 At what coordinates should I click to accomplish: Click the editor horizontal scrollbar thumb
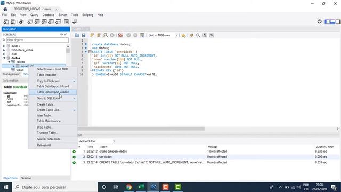tap(141, 129)
